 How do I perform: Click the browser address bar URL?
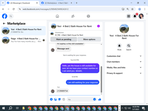(x=46, y=9)
